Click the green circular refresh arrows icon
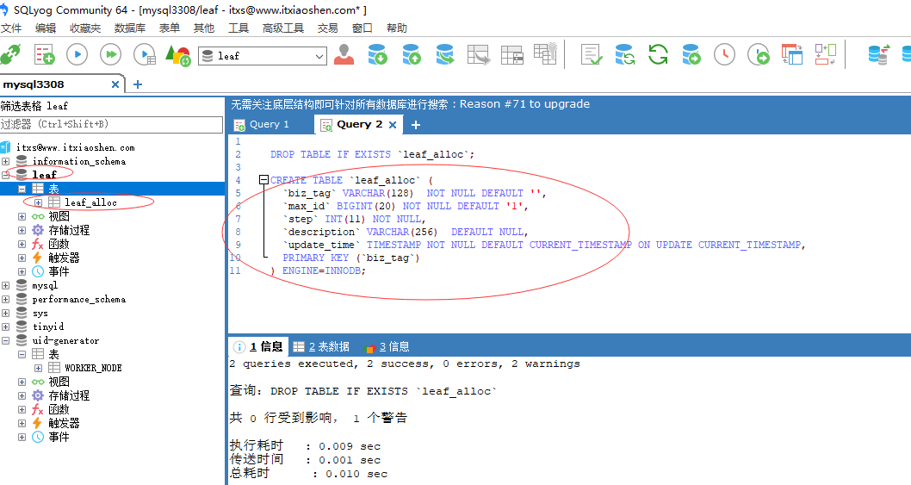This screenshot has width=911, height=485. [x=658, y=54]
